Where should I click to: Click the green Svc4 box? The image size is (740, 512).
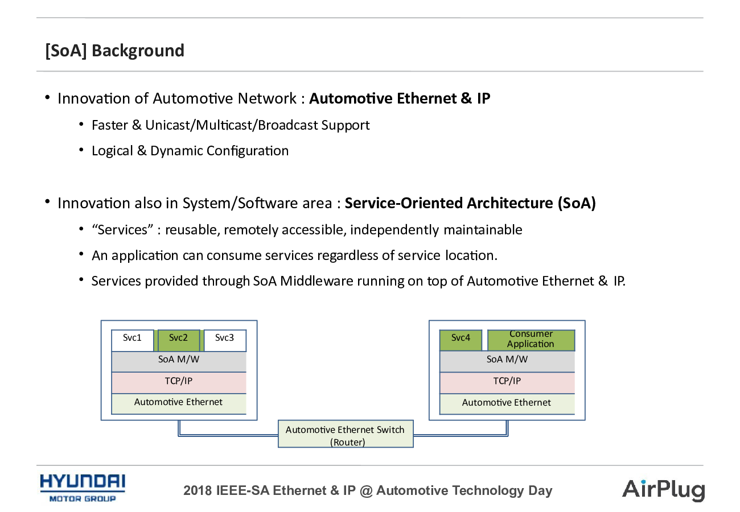click(x=461, y=340)
